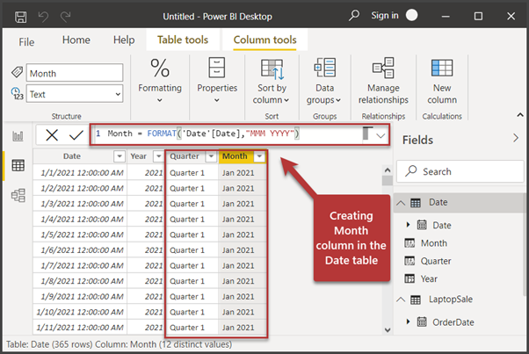The image size is (529, 354).
Task: Open the Month column filter dropdown
Action: (x=259, y=156)
